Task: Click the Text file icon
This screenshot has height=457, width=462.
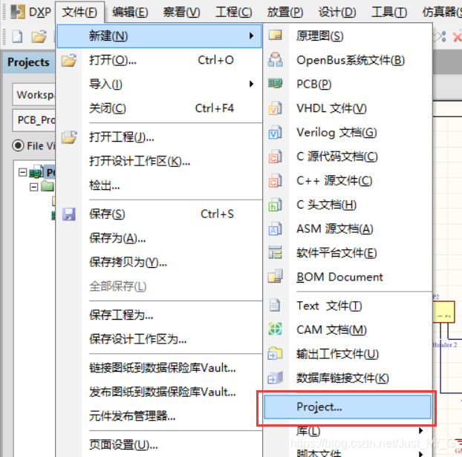Action: coord(275,305)
